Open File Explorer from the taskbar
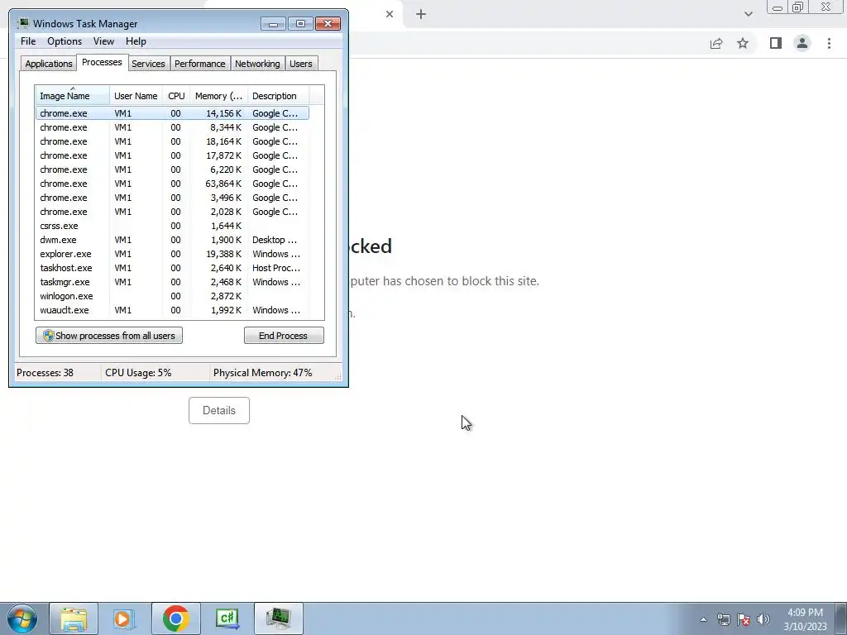 [74, 618]
